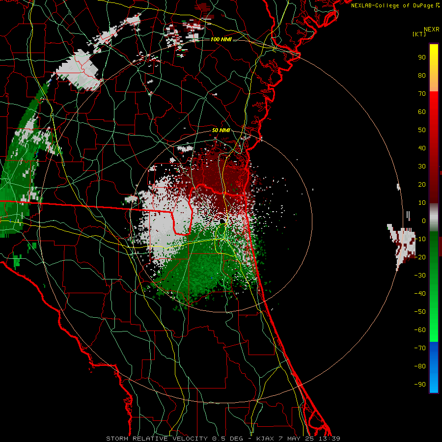Click the [KT] units label
The height and width of the screenshot is (442, 442).
pyautogui.click(x=419, y=34)
